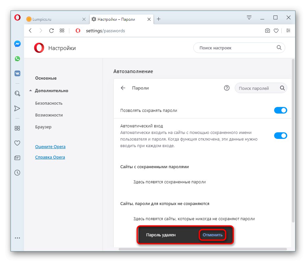306x262 pixels.
Task: Click the Opera icon in address bar
Action: tap(78, 31)
